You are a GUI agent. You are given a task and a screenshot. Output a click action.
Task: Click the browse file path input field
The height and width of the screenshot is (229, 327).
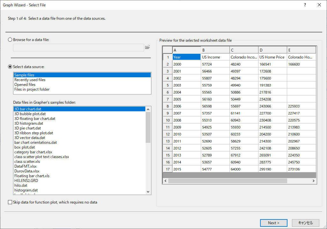78,47
